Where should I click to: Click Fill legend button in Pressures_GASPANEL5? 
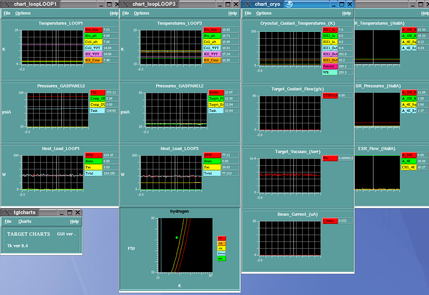point(98,92)
